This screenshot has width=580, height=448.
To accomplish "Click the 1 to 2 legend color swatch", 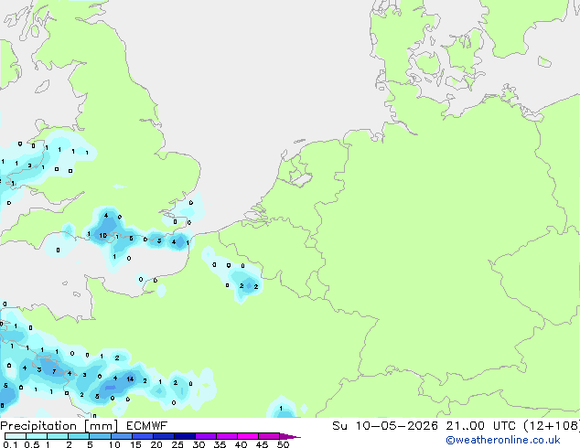I will pyautogui.click(x=58, y=436).
